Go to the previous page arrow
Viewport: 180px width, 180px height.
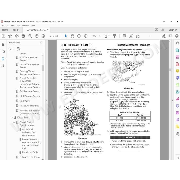37,36
